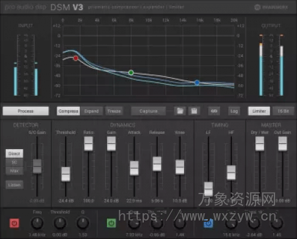Select the Mix detector source
The height and width of the screenshot is (239, 297).
pos(15,171)
